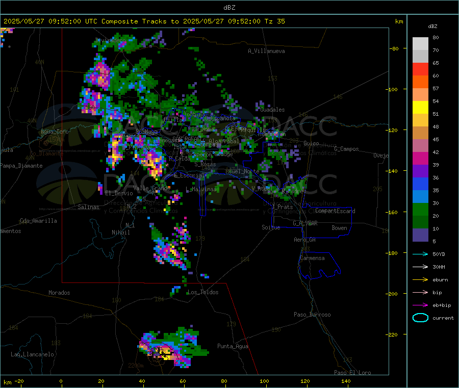Click the '-80' km tick on the right axis
This screenshot has width=459, height=388.
click(x=394, y=48)
